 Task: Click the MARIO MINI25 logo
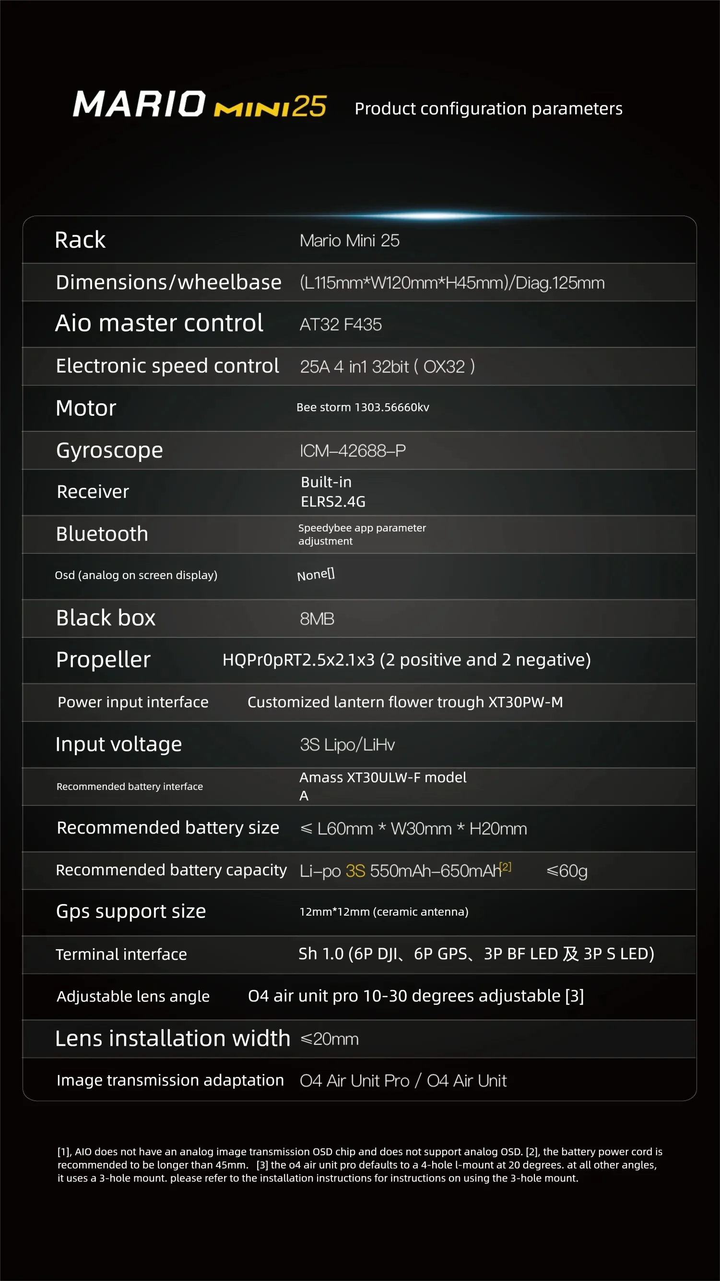pos(199,105)
